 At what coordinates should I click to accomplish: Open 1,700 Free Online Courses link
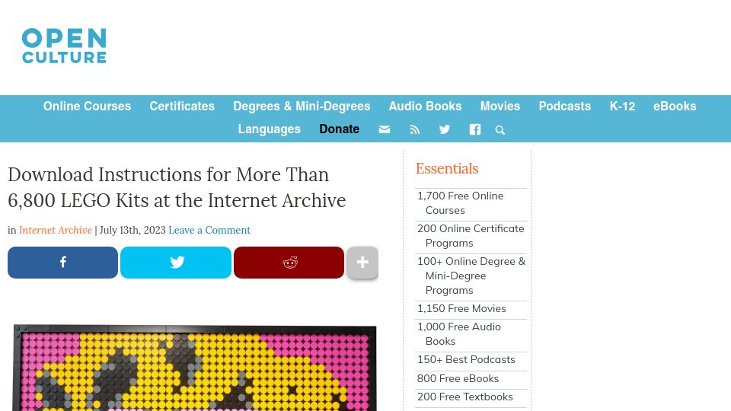coord(460,203)
